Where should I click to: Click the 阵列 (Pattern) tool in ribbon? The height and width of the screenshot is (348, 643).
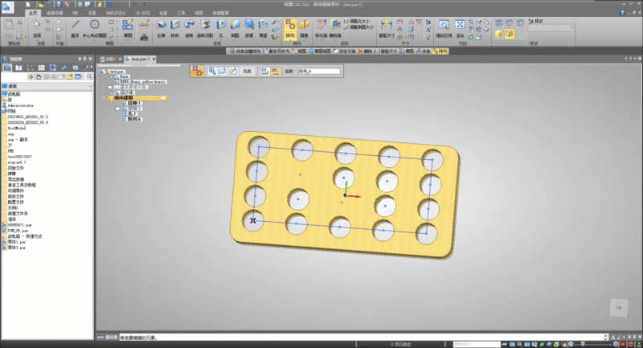(289, 25)
